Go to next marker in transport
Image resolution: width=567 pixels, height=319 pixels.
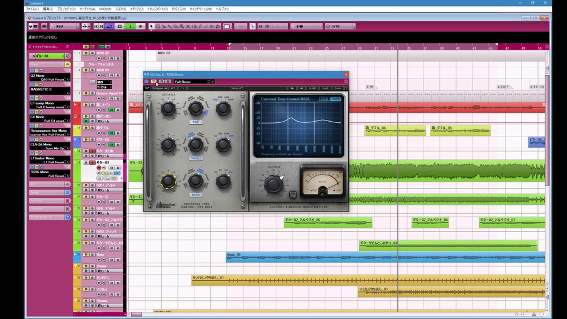coord(101,27)
